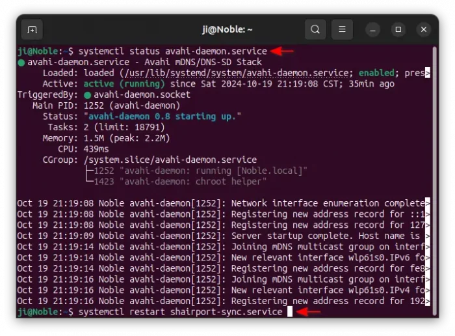The width and height of the screenshot is (455, 336).
Task: Maximize the terminal window
Action: (x=398, y=30)
